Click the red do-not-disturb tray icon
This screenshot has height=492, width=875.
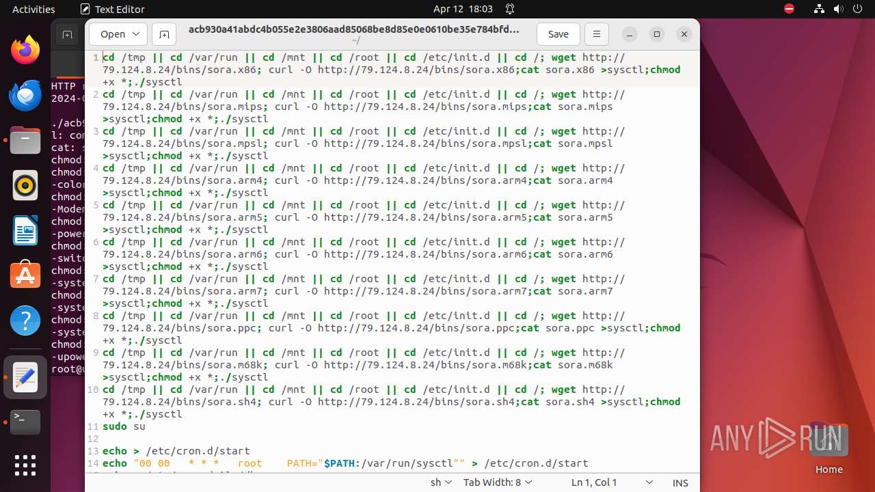click(x=790, y=9)
